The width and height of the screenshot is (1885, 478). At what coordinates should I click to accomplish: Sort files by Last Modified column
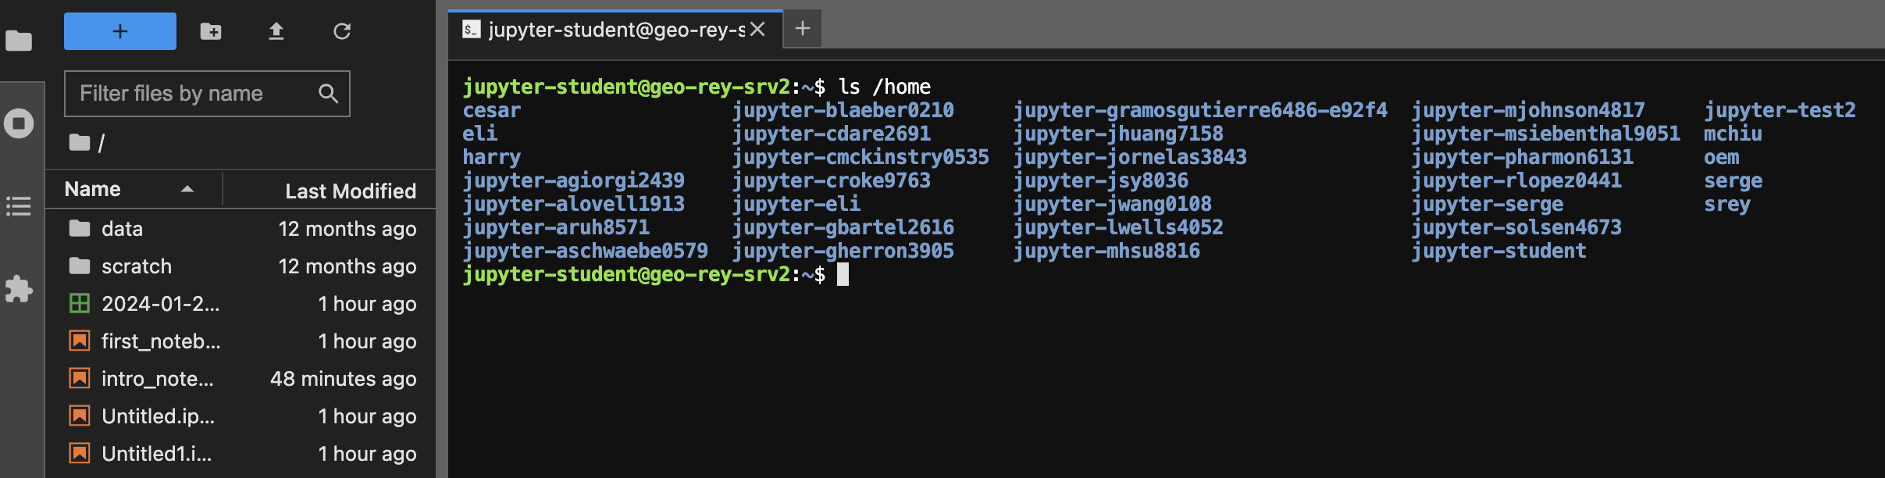[350, 191]
